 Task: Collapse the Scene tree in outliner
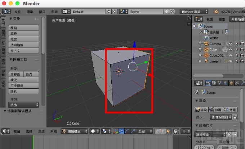(x=194, y=26)
